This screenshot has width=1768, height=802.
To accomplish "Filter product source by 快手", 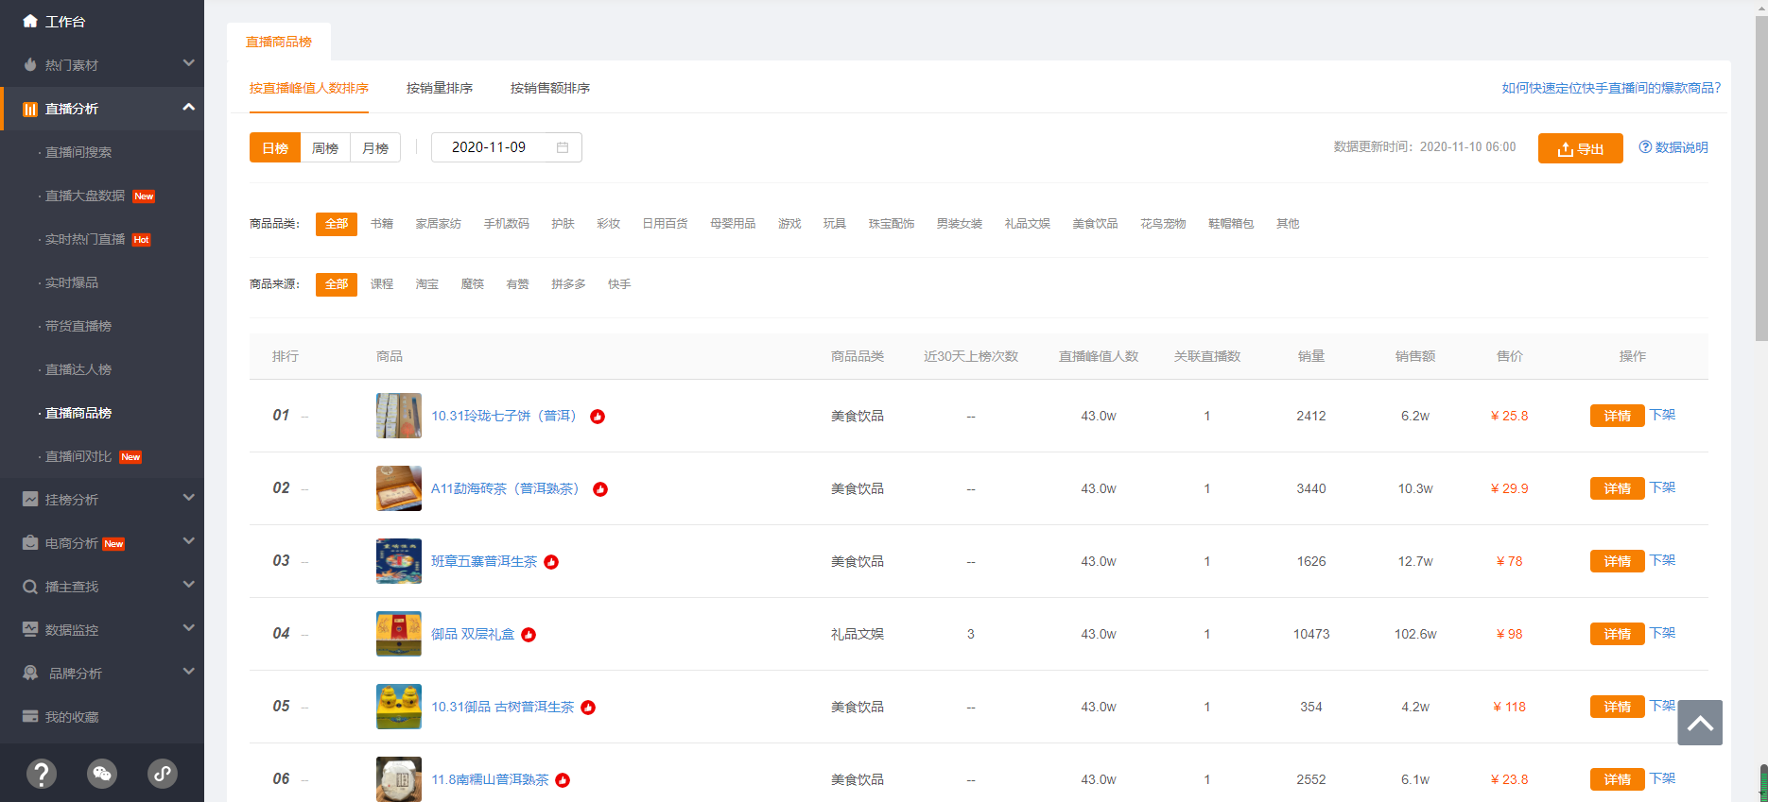I will pyautogui.click(x=619, y=284).
